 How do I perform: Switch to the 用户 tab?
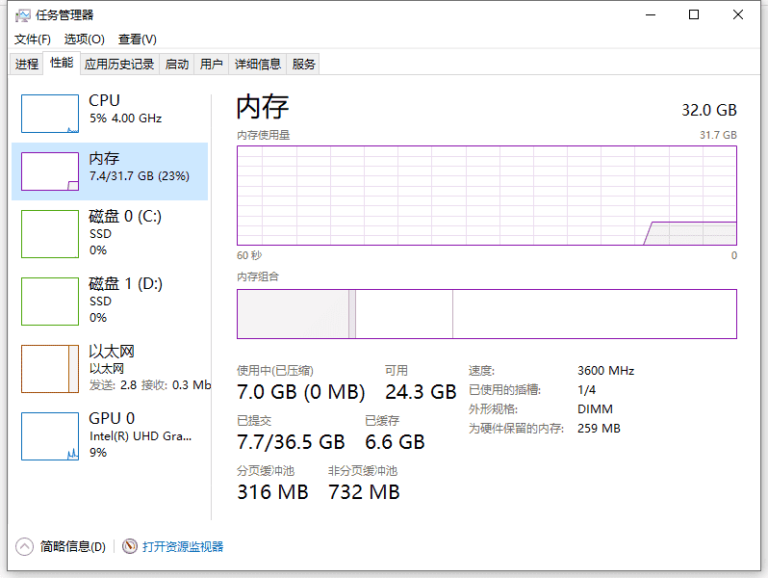(x=211, y=65)
